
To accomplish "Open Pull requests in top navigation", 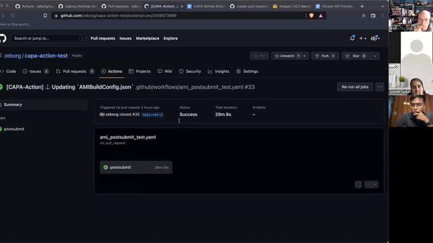I will 103,38.
